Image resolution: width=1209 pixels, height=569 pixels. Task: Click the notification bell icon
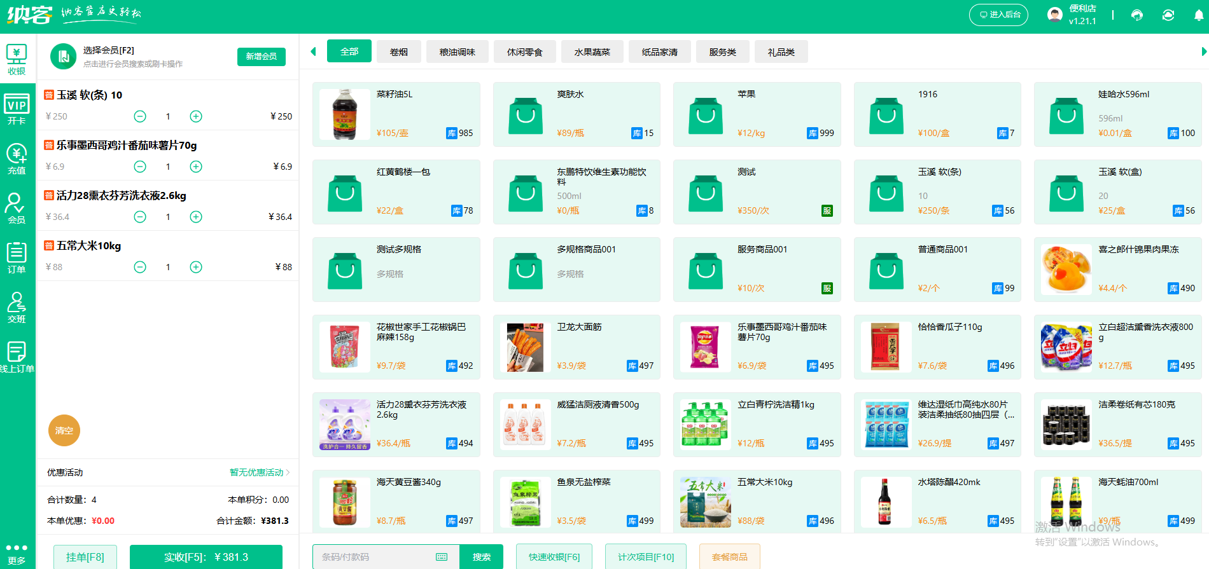1199,15
